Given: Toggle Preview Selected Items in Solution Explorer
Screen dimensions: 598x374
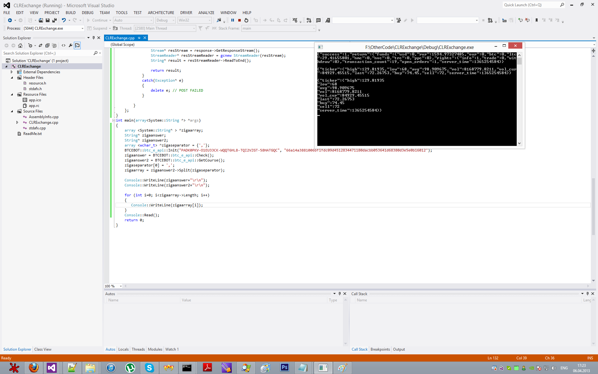Looking at the screenshot, I should coord(77,46).
